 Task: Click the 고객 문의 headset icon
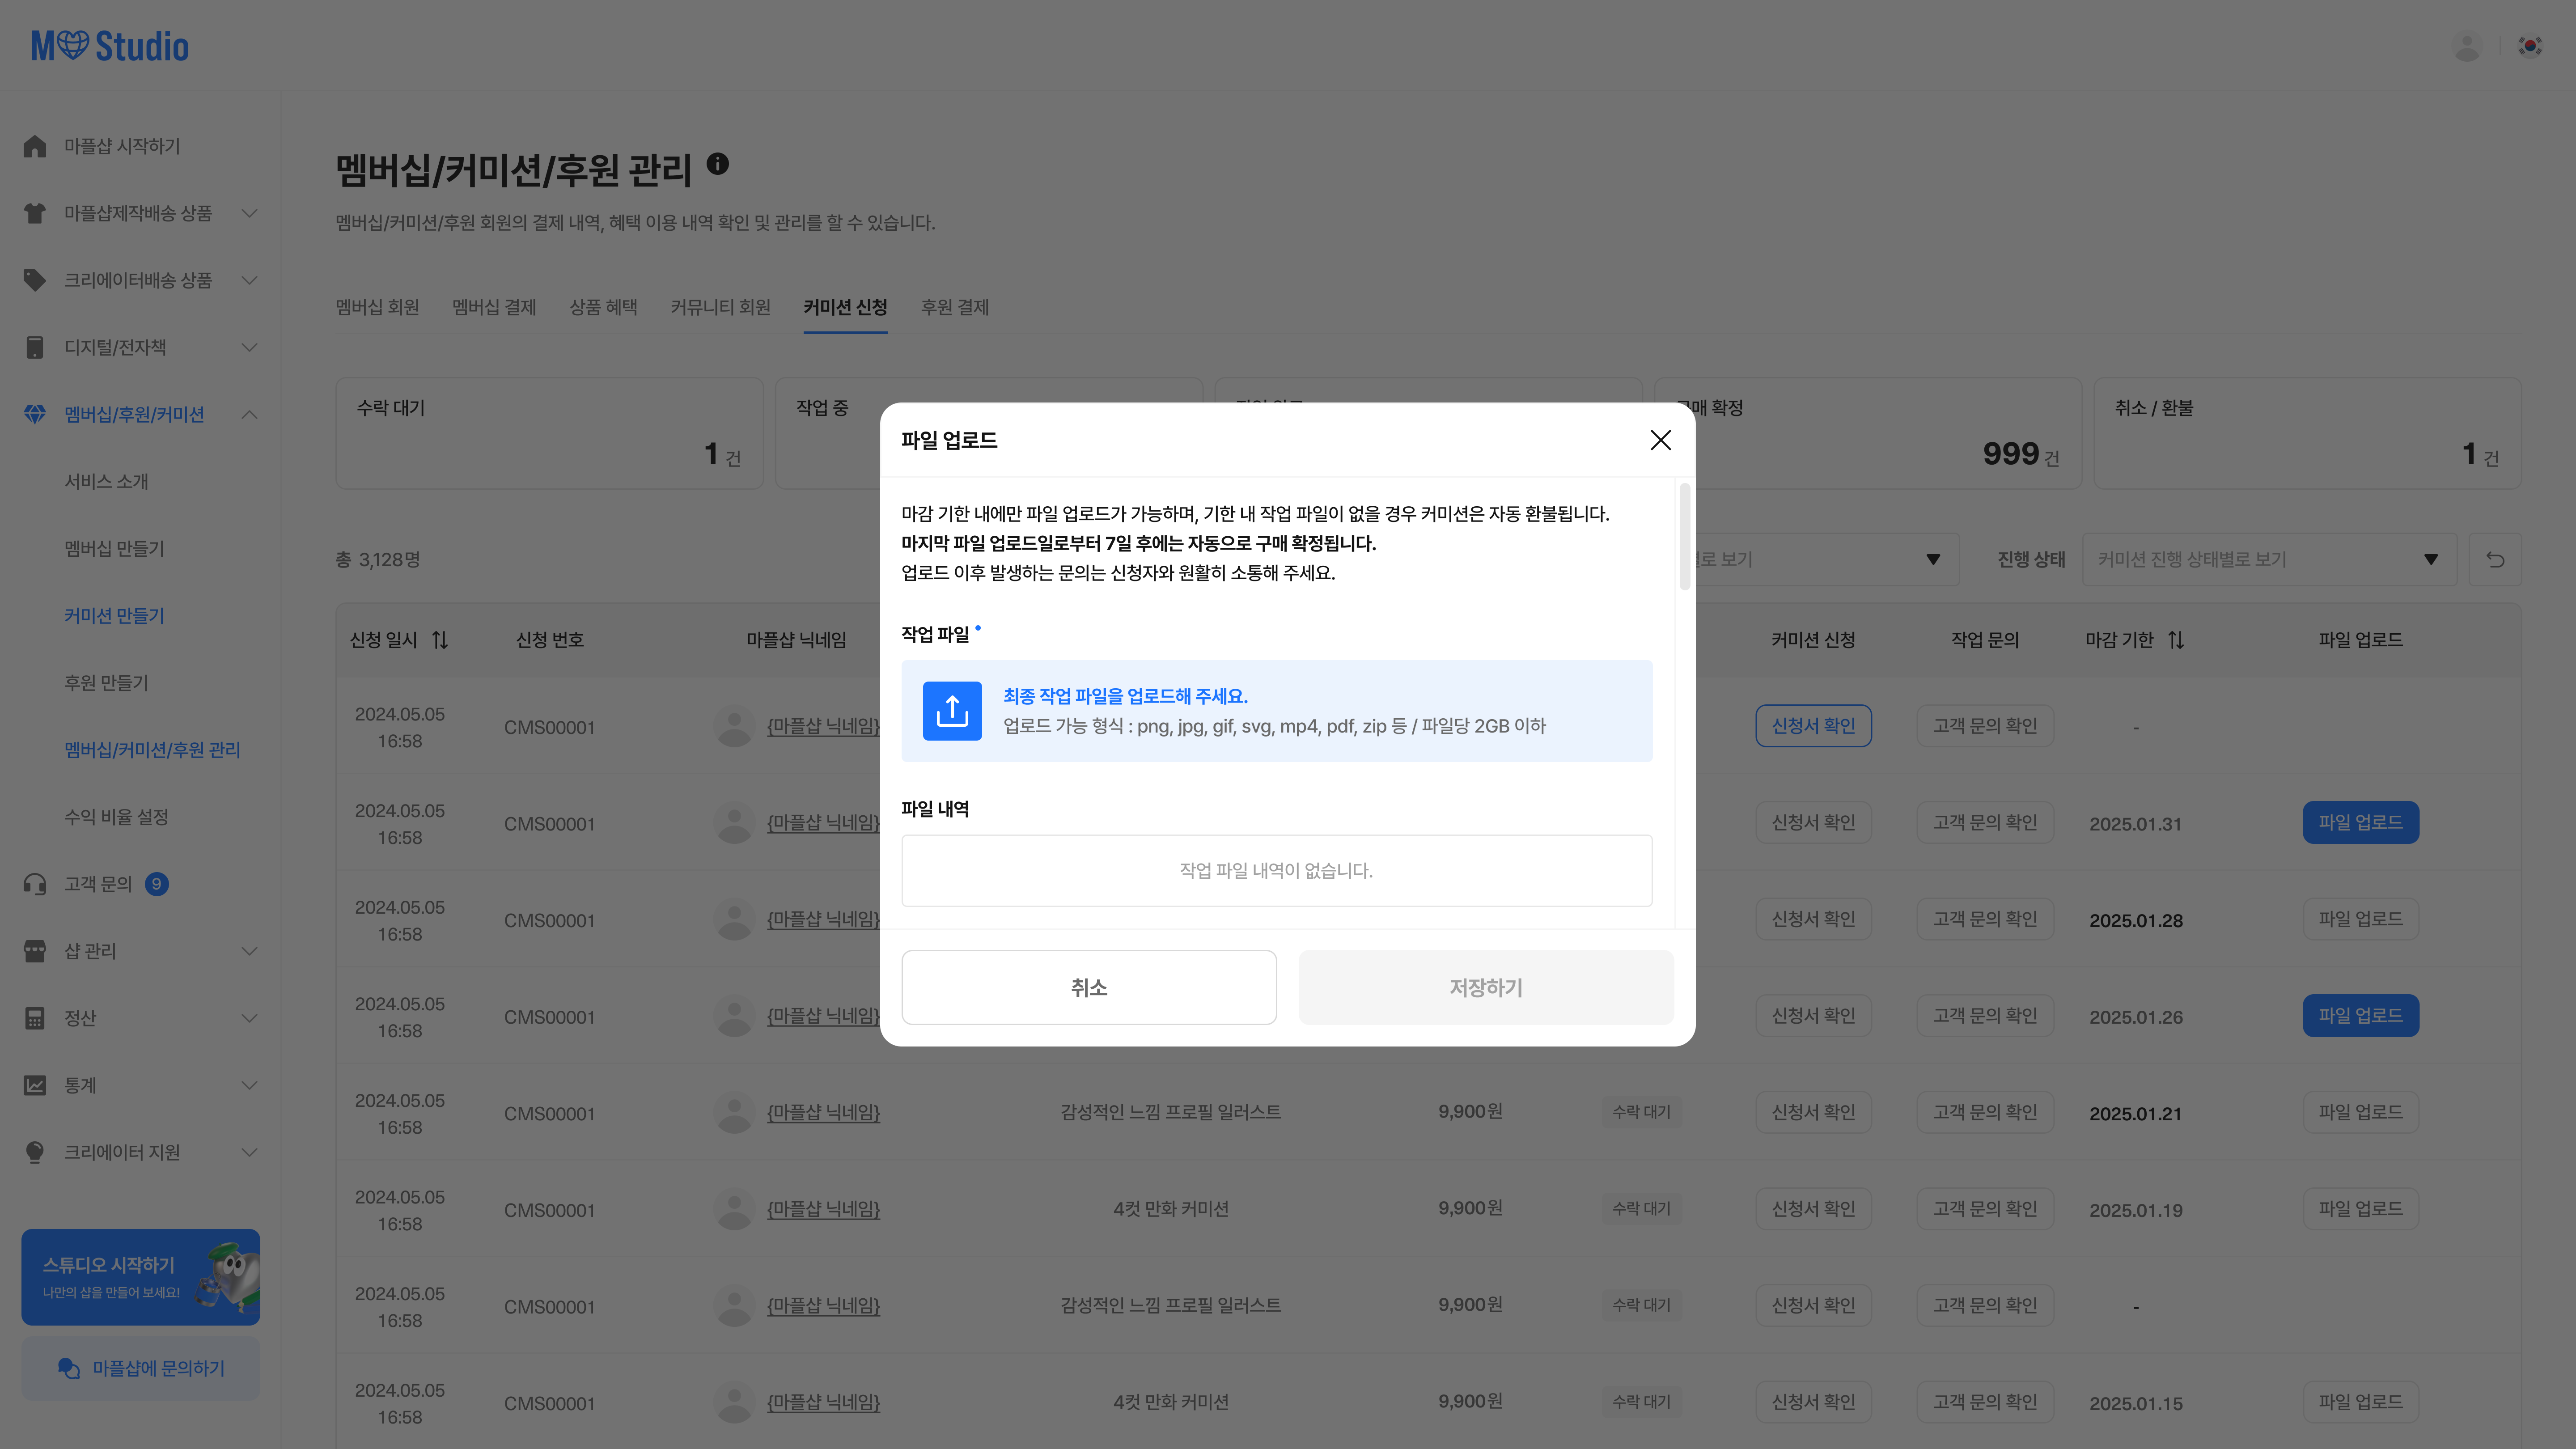[35, 884]
